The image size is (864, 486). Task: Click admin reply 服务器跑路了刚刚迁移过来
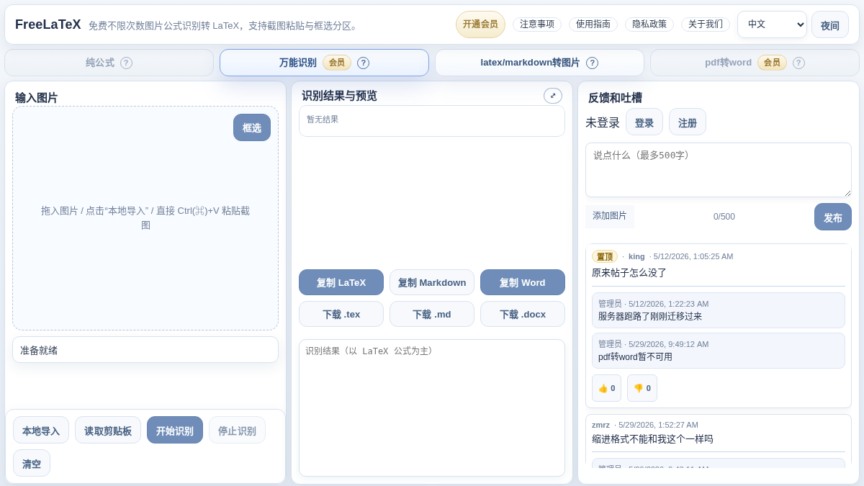650,316
